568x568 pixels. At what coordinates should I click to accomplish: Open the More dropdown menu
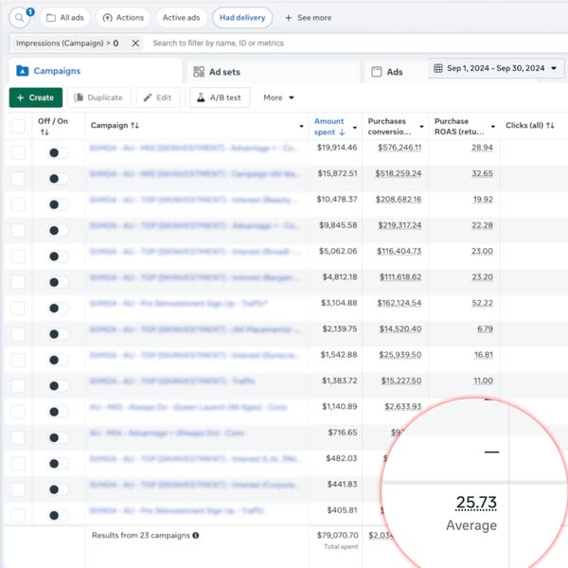[279, 98]
